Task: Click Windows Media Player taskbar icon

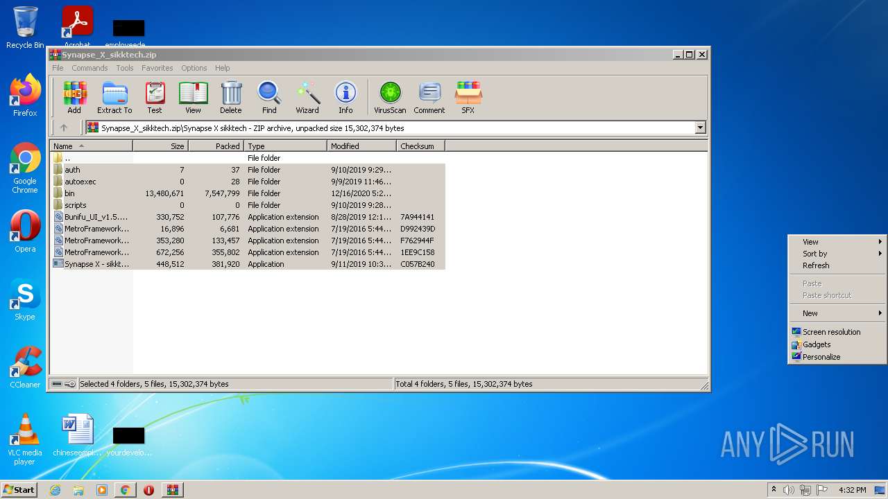Action: coord(102,490)
